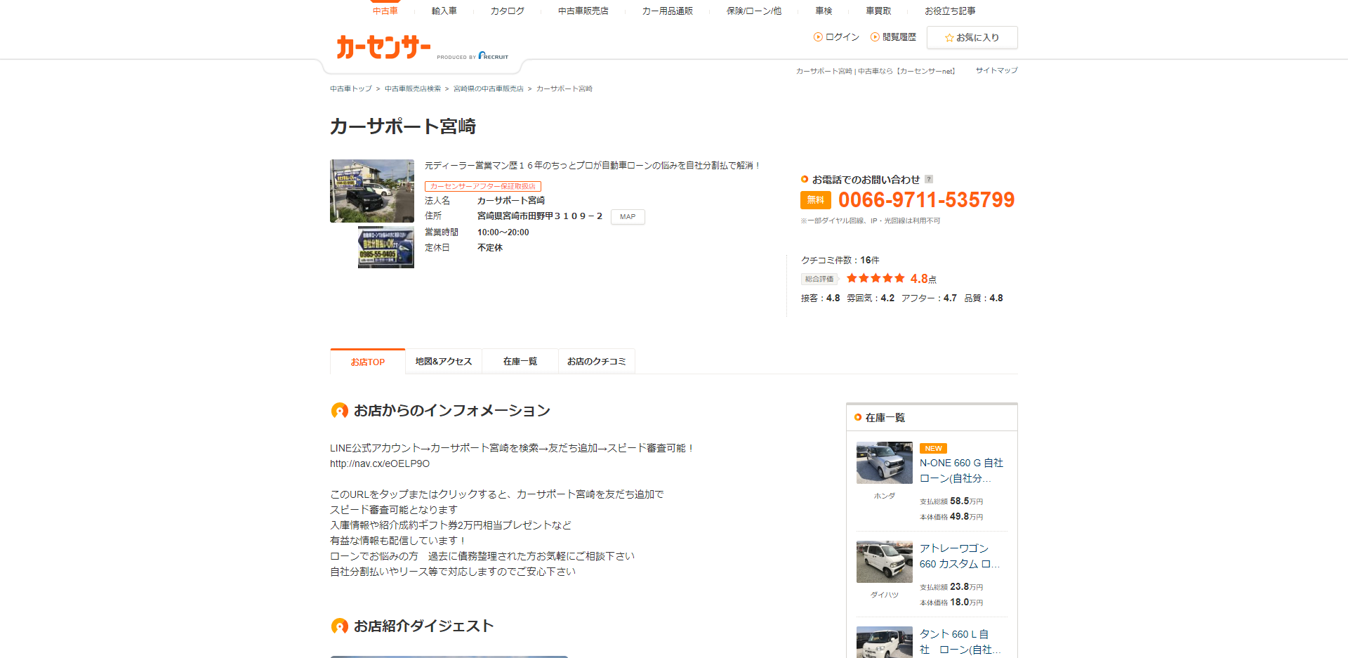Click the ホンダ maker label
This screenshot has width=1348, height=658.
click(x=885, y=496)
